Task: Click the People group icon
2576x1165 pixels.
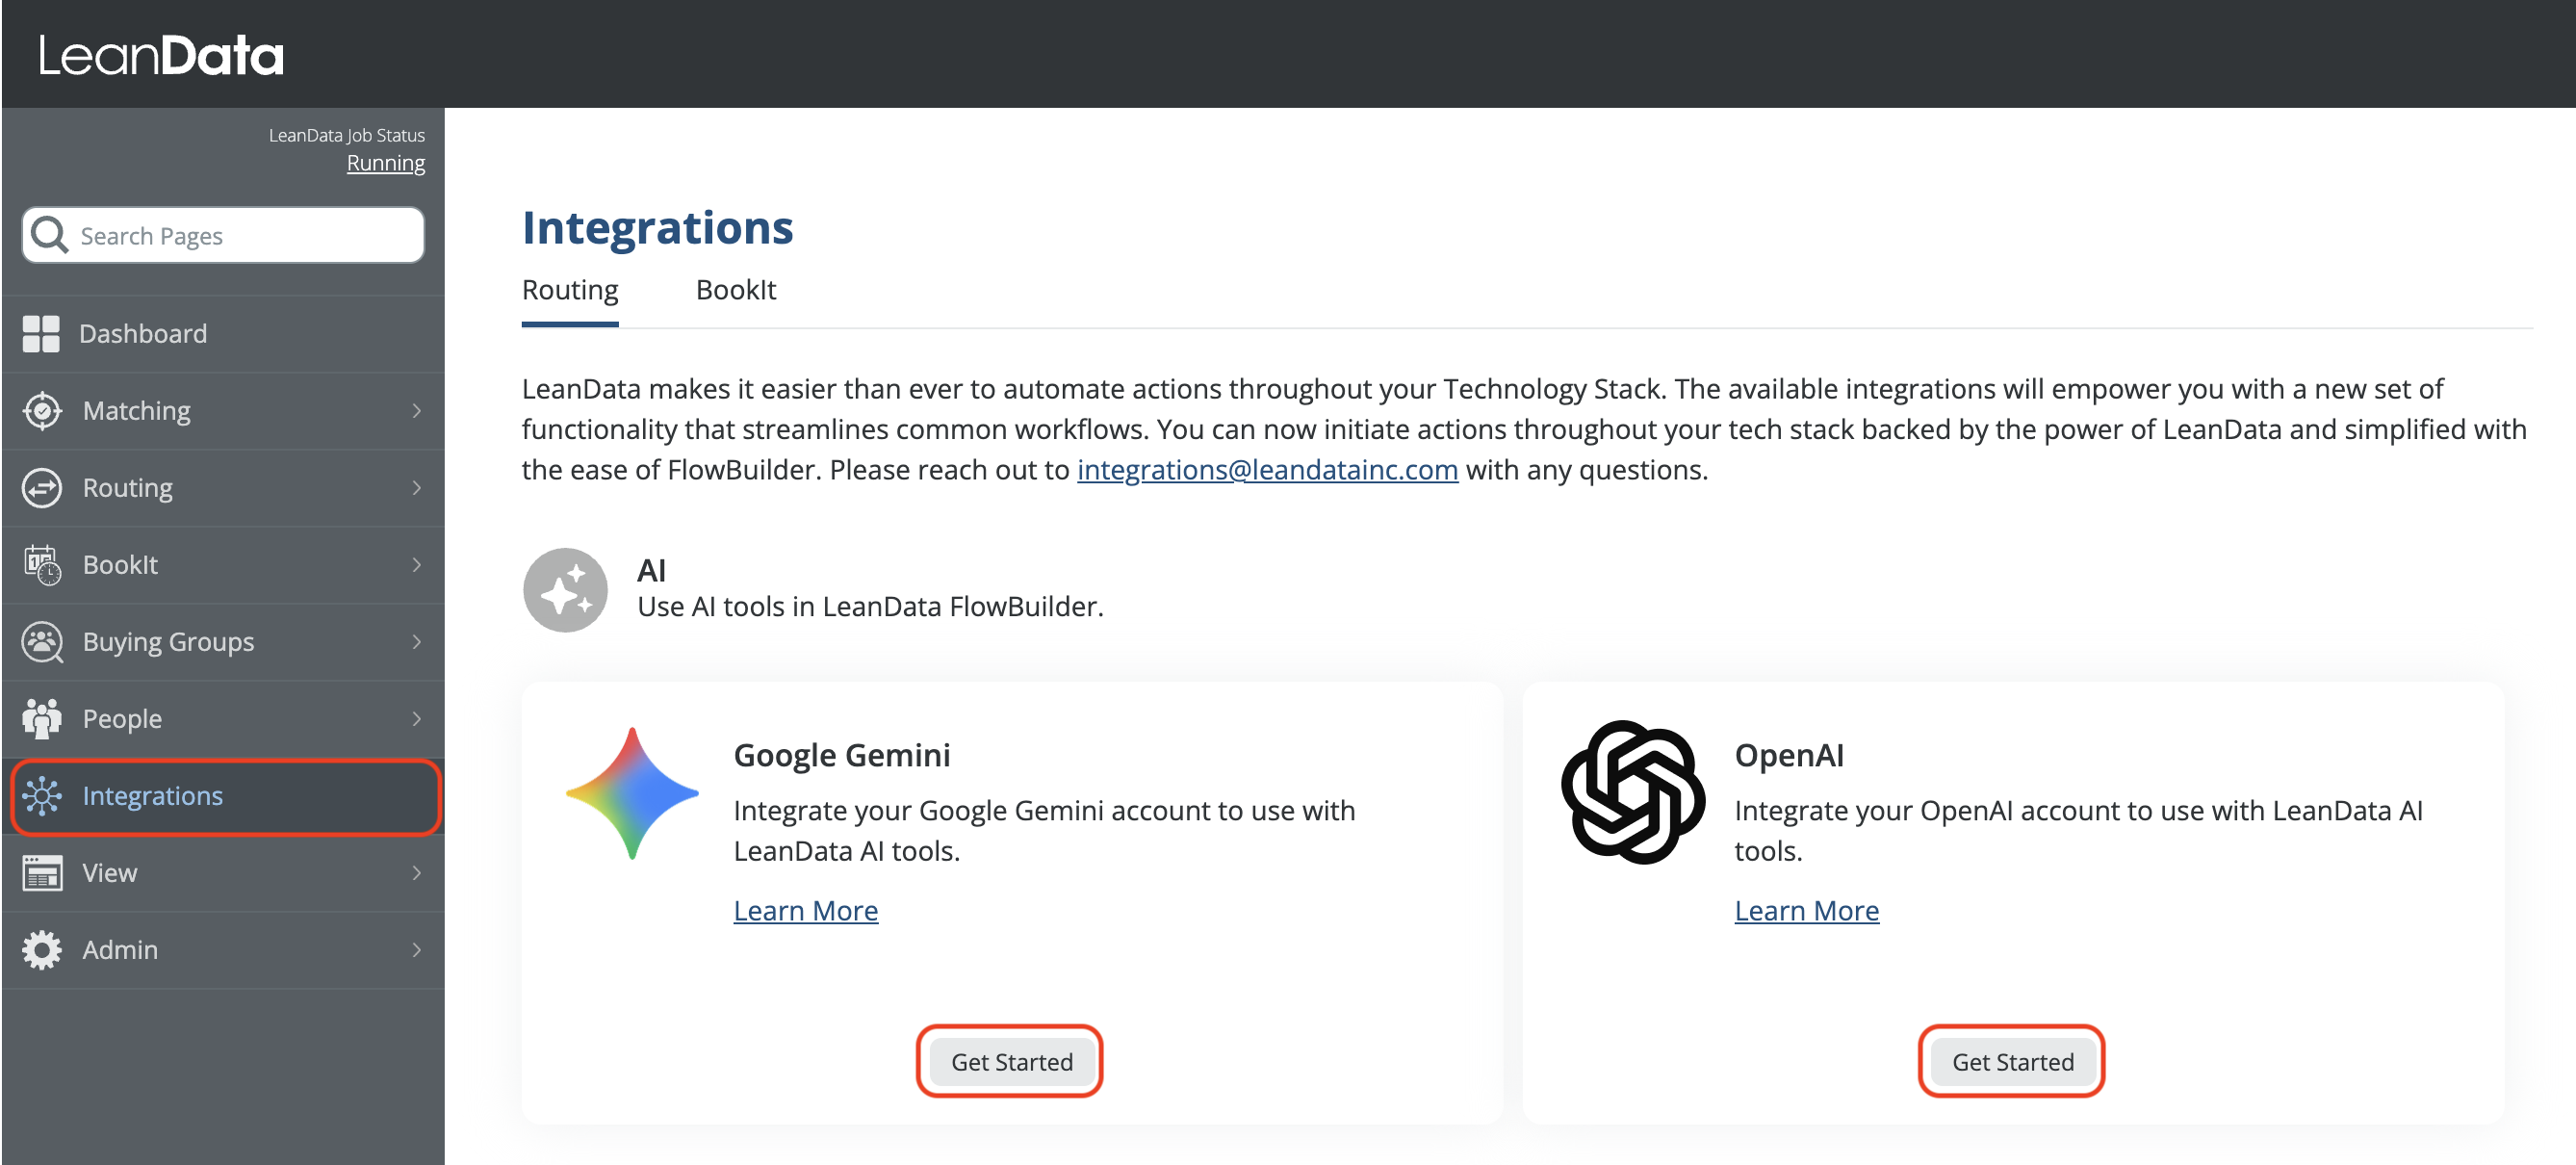Action: click(42, 718)
